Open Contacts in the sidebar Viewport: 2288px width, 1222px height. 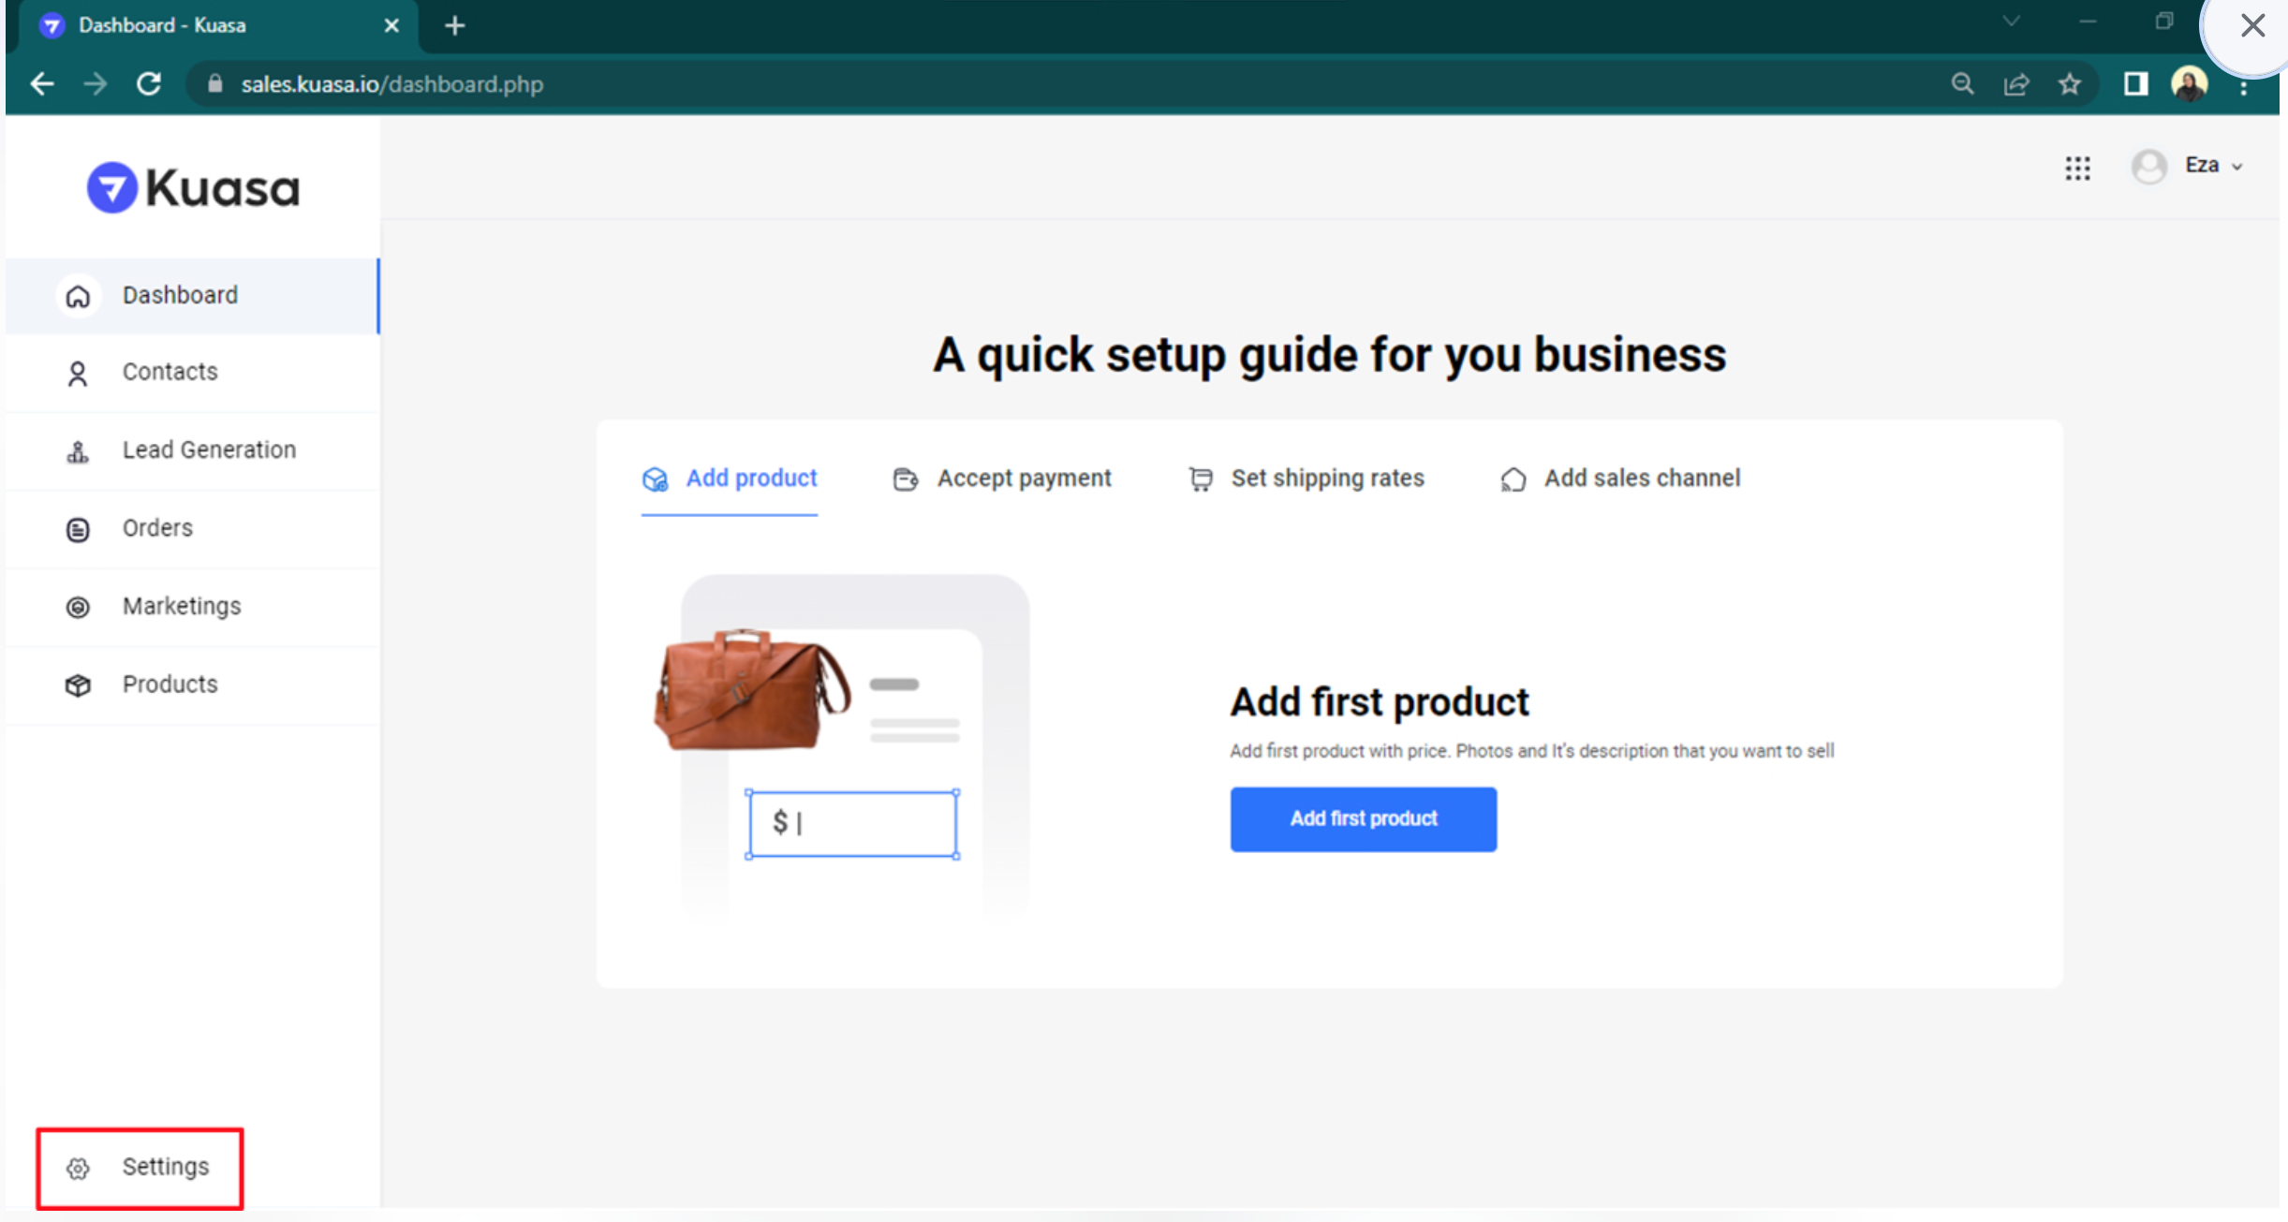192,373
